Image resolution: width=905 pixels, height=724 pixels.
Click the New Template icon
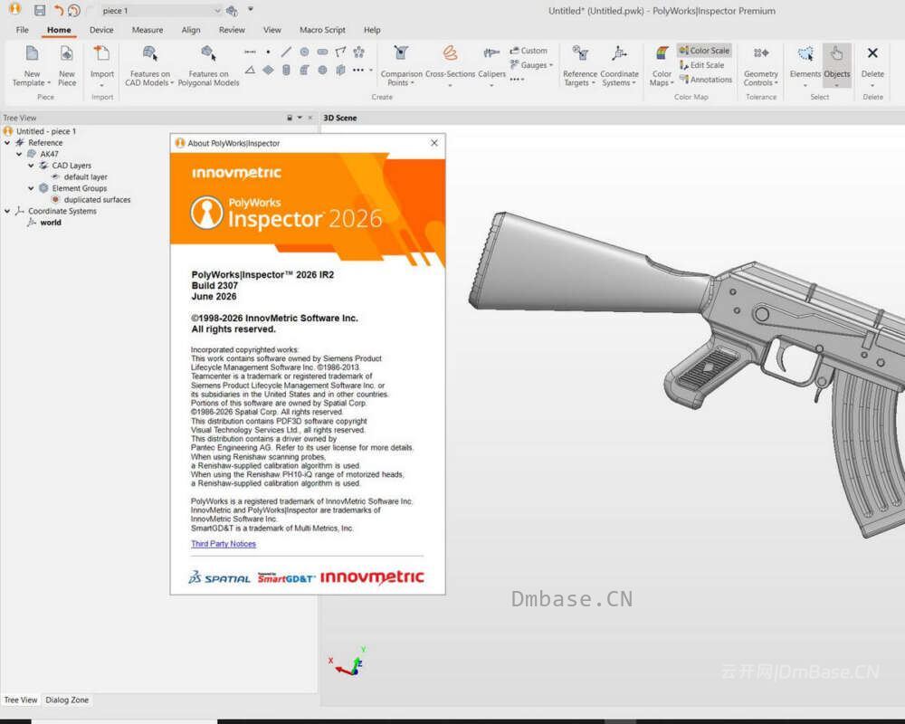pyautogui.click(x=33, y=53)
